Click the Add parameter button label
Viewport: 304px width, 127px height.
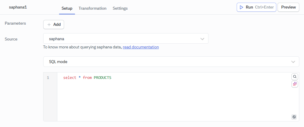57,25
